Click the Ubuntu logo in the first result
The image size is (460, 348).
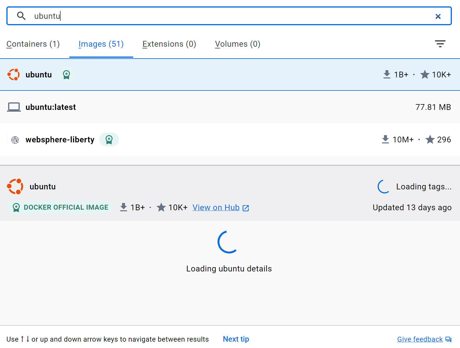coord(14,75)
